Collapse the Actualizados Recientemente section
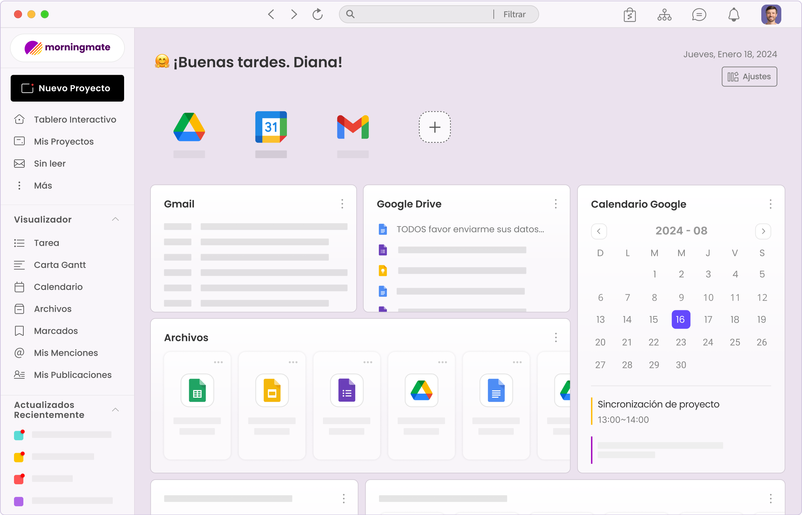Image resolution: width=802 pixels, height=515 pixels. 115,410
